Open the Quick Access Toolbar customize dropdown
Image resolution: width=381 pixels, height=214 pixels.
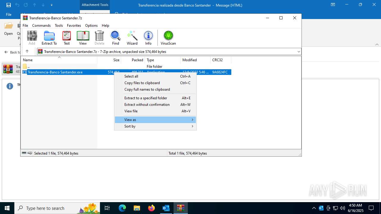[52, 5]
